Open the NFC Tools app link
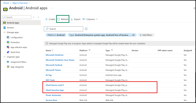Image resolution: width=196 pixels, height=103 pixels. [x=50, y=80]
